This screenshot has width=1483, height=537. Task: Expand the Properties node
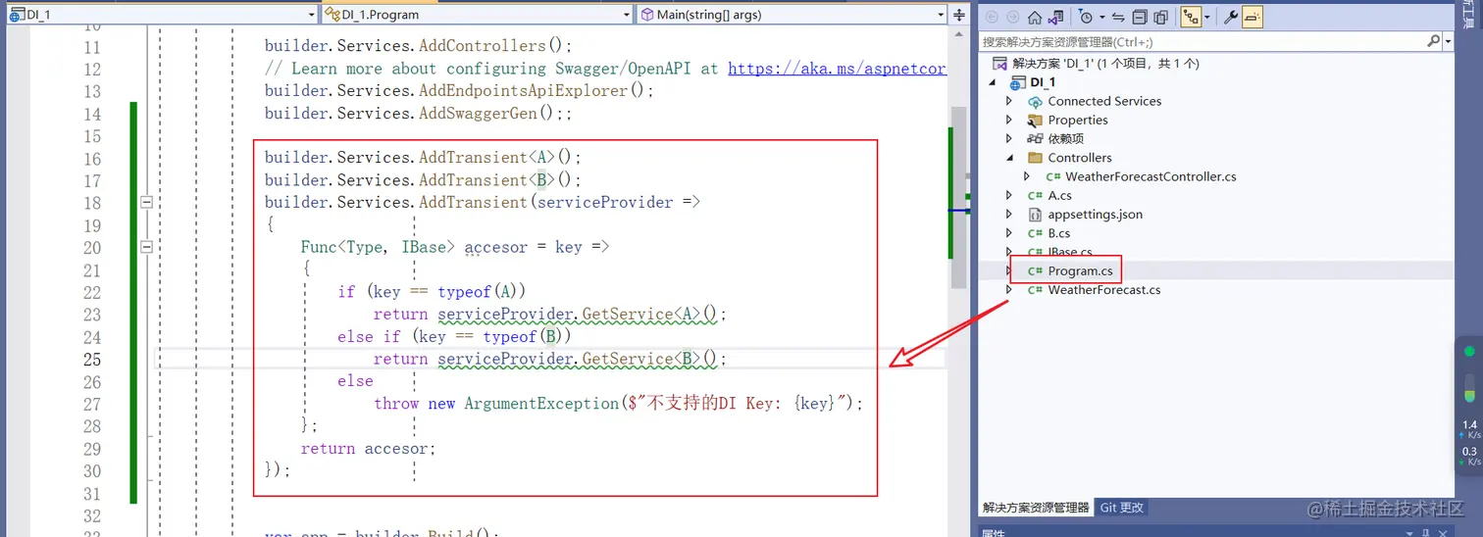tap(1009, 120)
